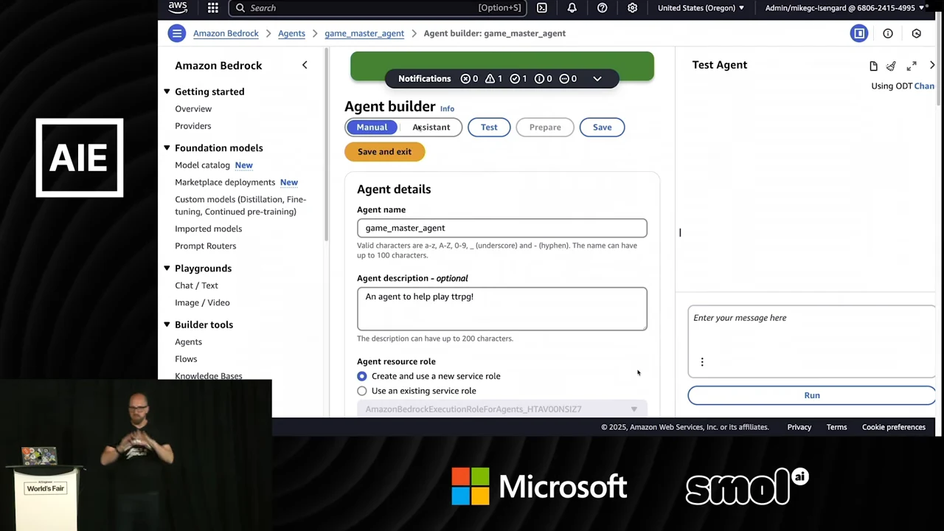This screenshot has width=944, height=531.
Task: Click the search magnifier icon
Action: 240,7
